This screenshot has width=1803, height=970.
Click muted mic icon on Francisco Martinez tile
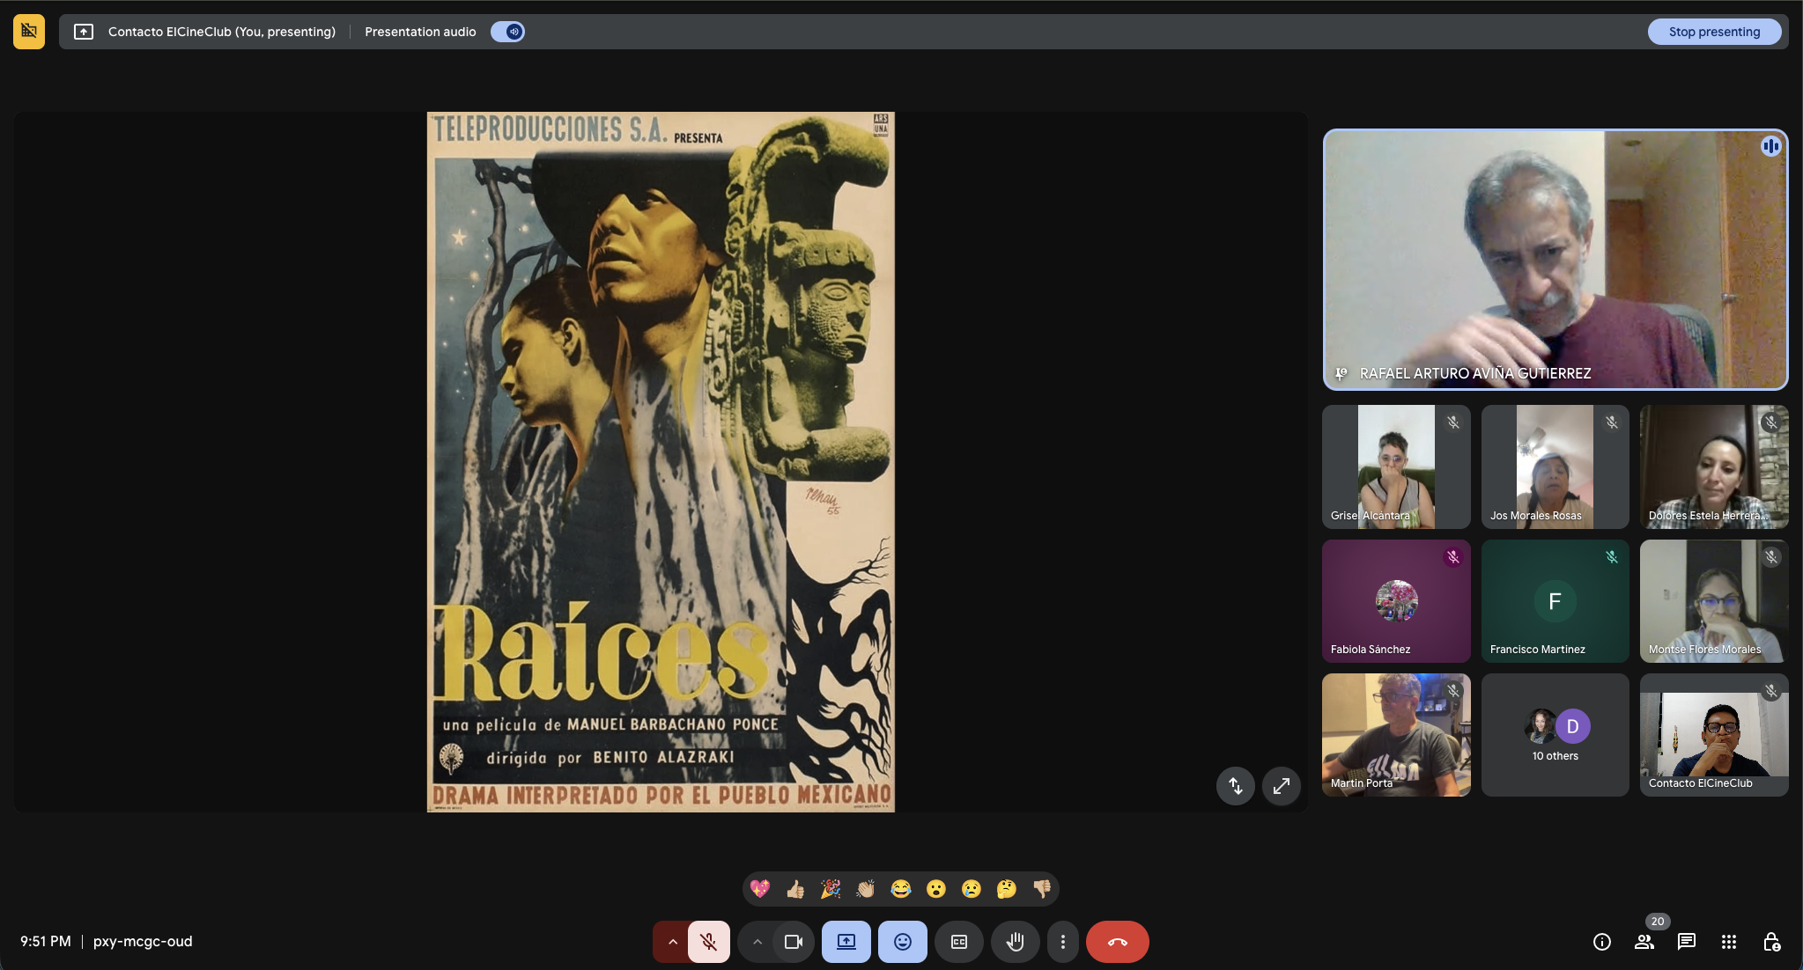tap(1612, 556)
